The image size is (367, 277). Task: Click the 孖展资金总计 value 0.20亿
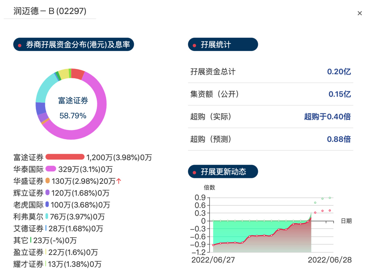339,72
